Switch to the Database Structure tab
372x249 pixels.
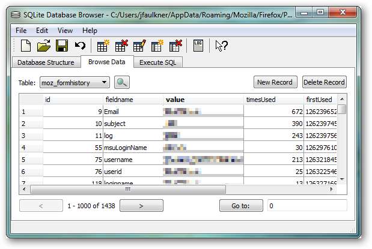pos(46,62)
